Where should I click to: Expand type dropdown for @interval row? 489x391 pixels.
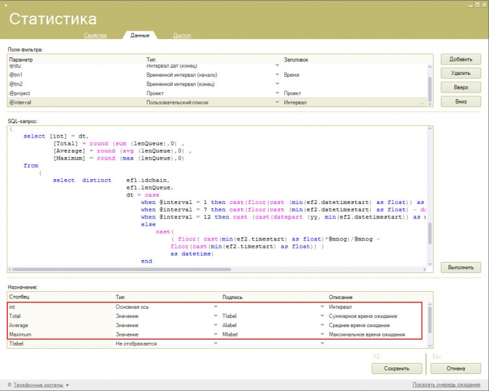pos(277,102)
